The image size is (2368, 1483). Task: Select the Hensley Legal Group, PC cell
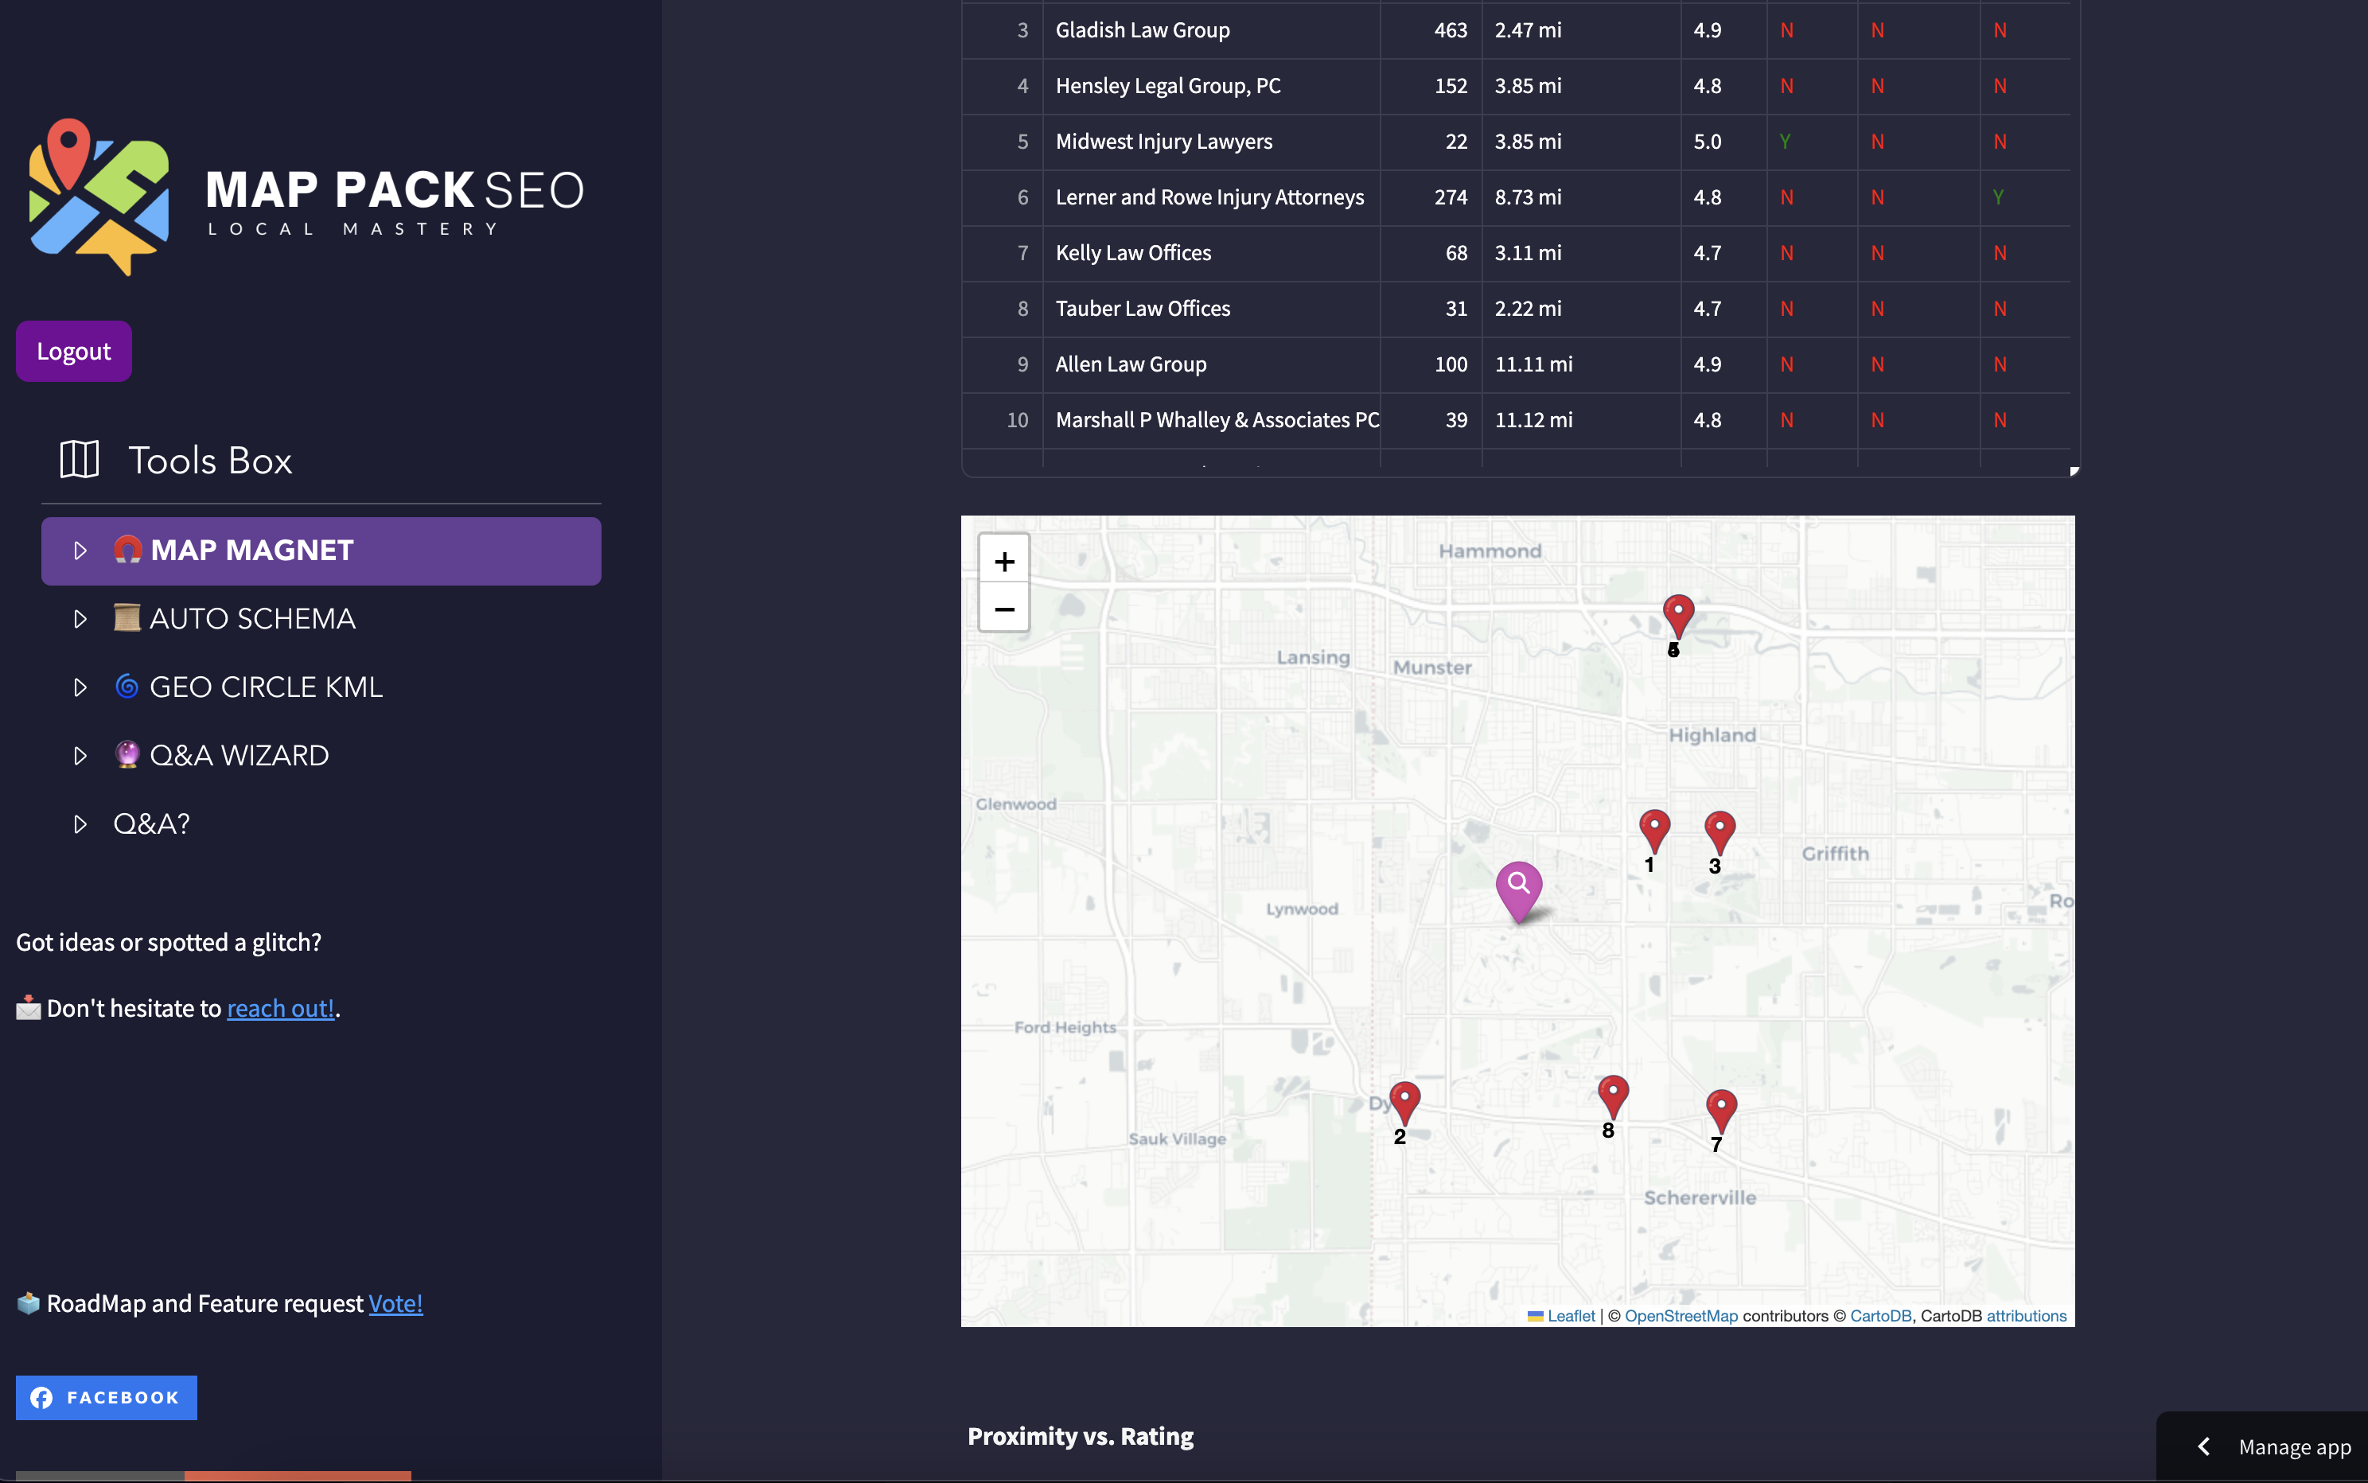(1212, 86)
